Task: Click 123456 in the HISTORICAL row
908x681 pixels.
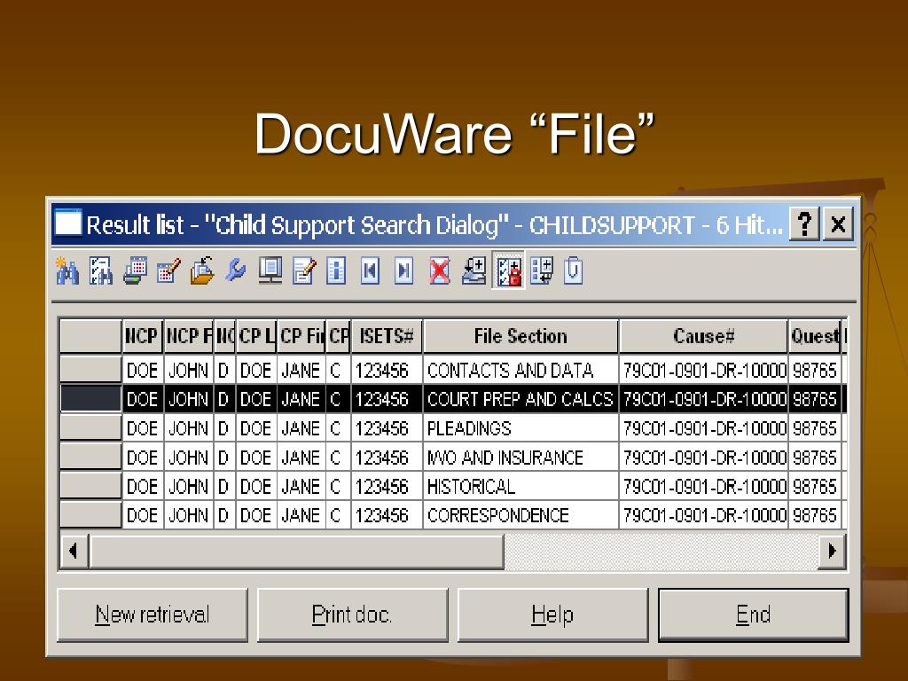Action: pyautogui.click(x=387, y=487)
